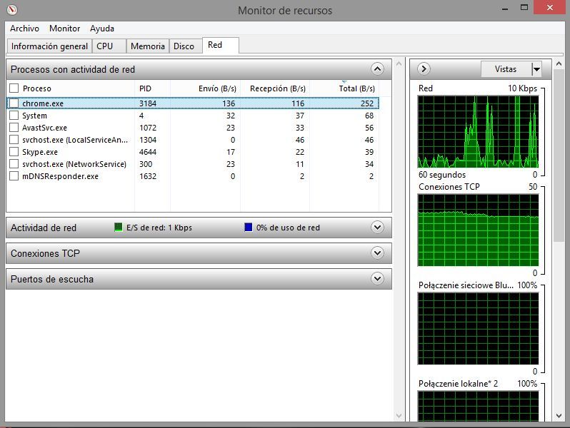
Task: Click the Połączenie sieciowe Blu... graph
Action: point(478,328)
